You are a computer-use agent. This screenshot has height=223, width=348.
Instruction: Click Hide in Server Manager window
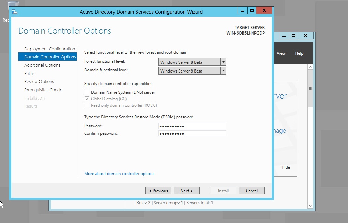click(x=286, y=167)
